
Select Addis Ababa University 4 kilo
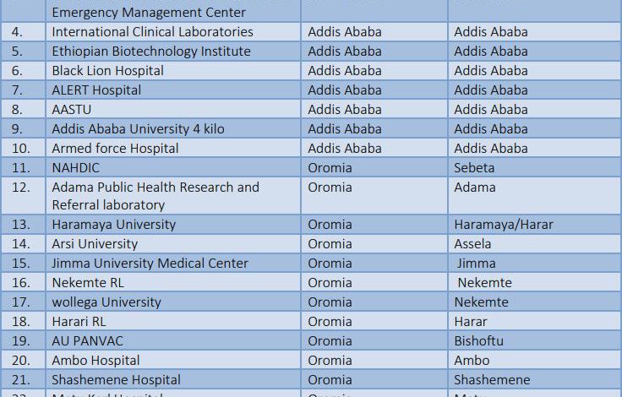tap(173, 129)
